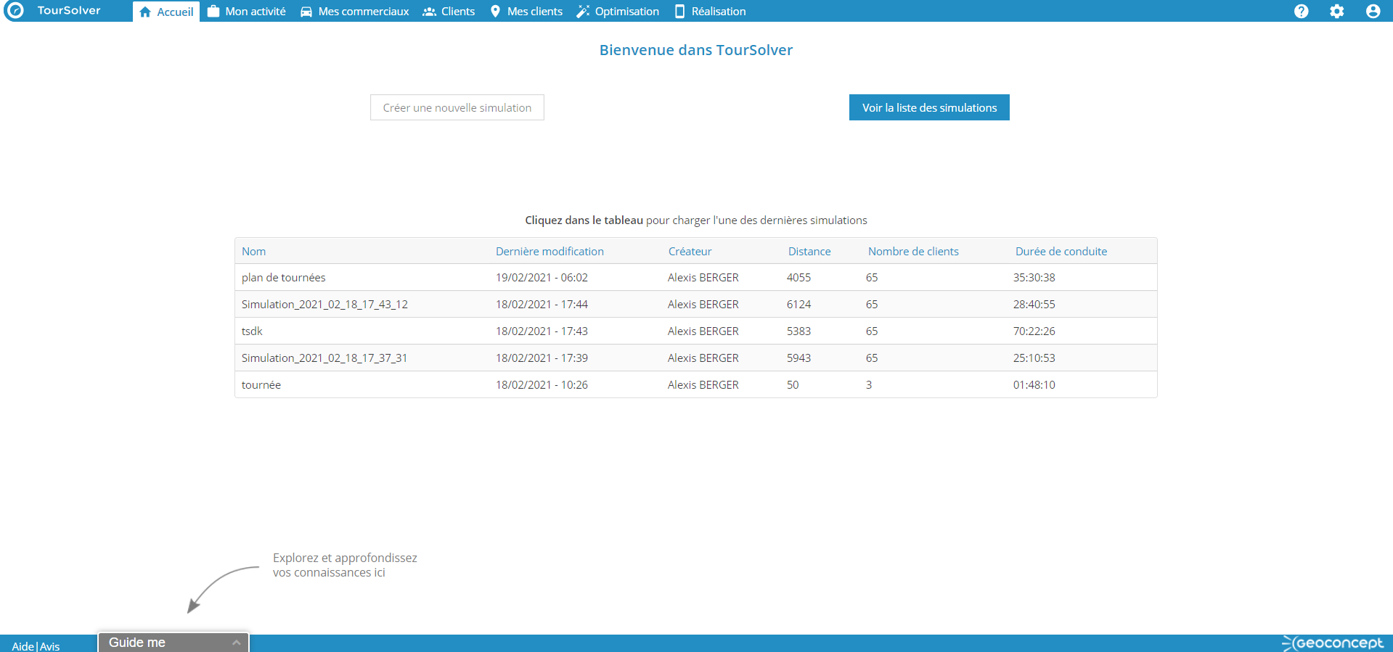Click the date '18/02/2021 - 17:43'
The image size is (1393, 652).
[x=542, y=331]
